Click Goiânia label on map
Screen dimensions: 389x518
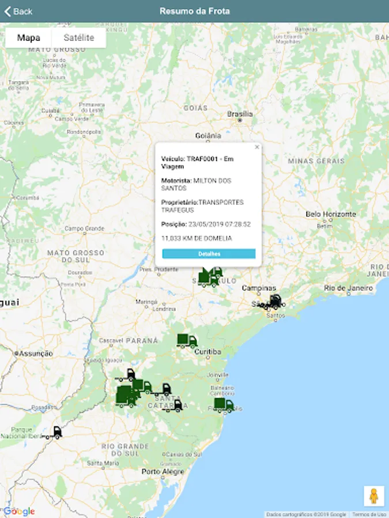208,135
